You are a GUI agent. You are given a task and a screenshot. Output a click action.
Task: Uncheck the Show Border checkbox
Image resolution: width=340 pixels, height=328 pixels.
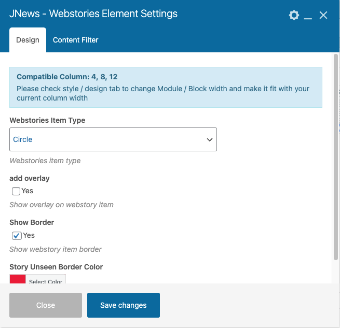click(x=17, y=236)
